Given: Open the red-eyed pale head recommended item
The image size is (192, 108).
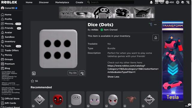Looking at the screenshot, I should coord(113,100).
